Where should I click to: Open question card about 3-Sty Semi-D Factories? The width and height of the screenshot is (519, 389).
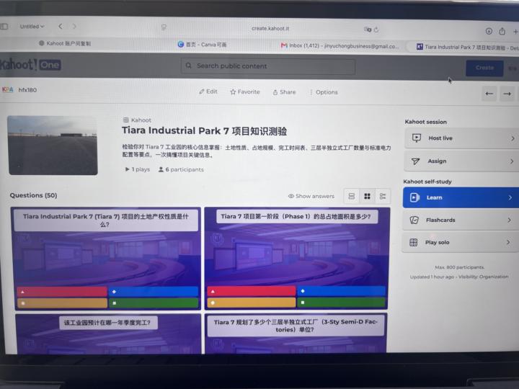point(296,334)
